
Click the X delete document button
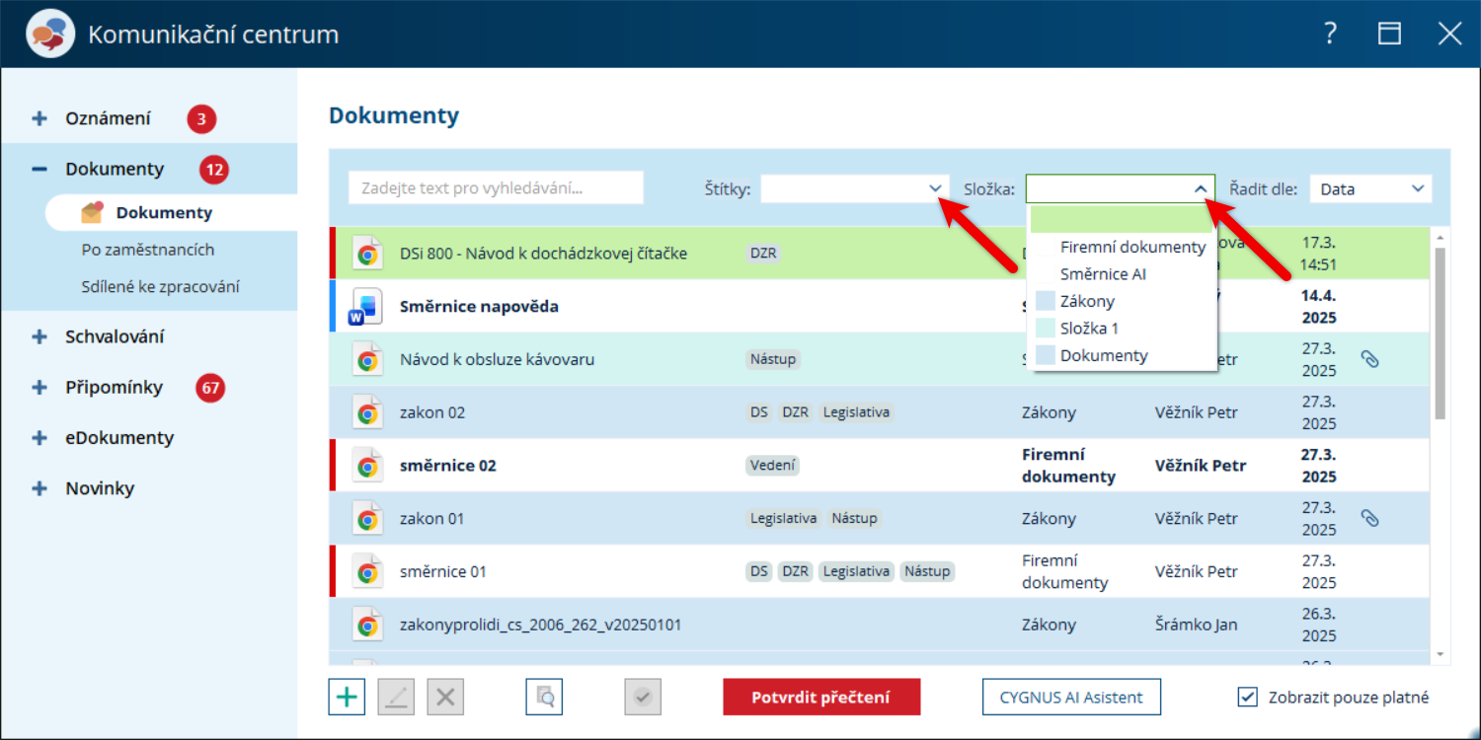point(445,697)
